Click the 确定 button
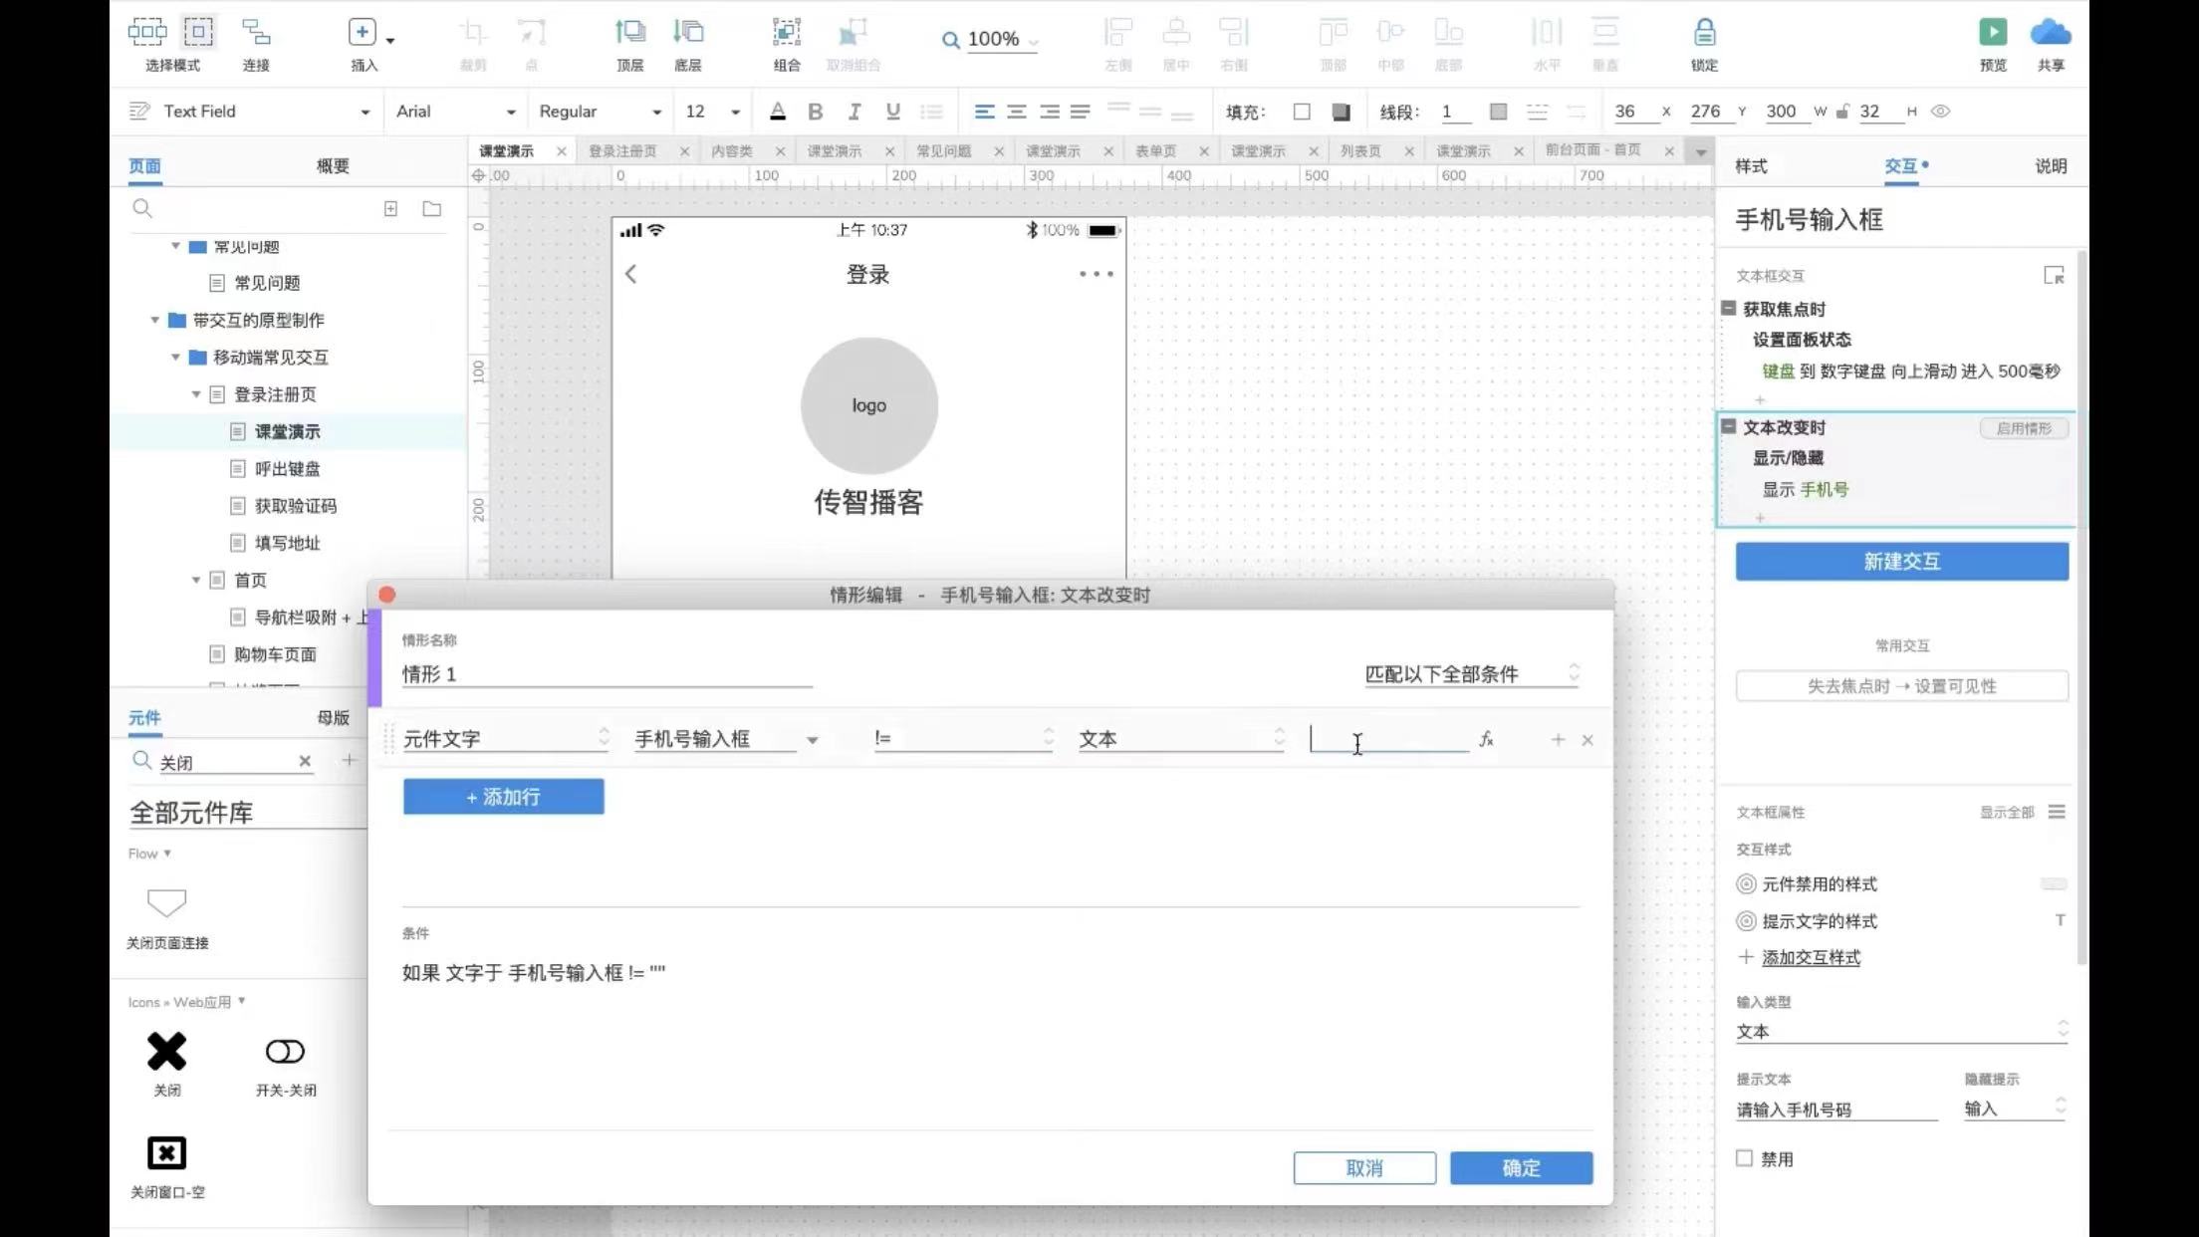Image resolution: width=2199 pixels, height=1237 pixels. pyautogui.click(x=1521, y=1167)
